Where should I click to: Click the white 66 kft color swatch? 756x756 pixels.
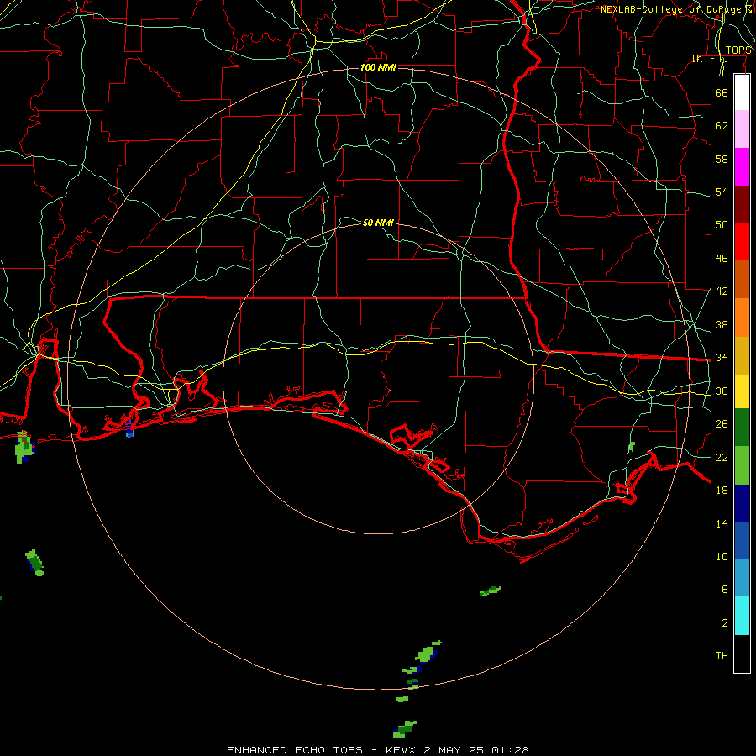click(x=742, y=92)
